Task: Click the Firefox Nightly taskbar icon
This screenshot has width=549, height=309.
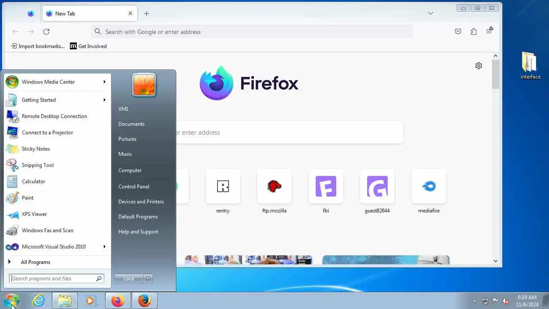Action: click(118, 300)
